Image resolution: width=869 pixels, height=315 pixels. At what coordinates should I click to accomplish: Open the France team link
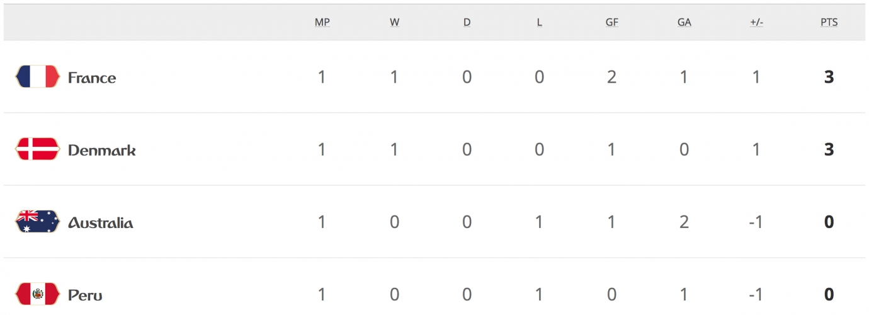point(92,77)
